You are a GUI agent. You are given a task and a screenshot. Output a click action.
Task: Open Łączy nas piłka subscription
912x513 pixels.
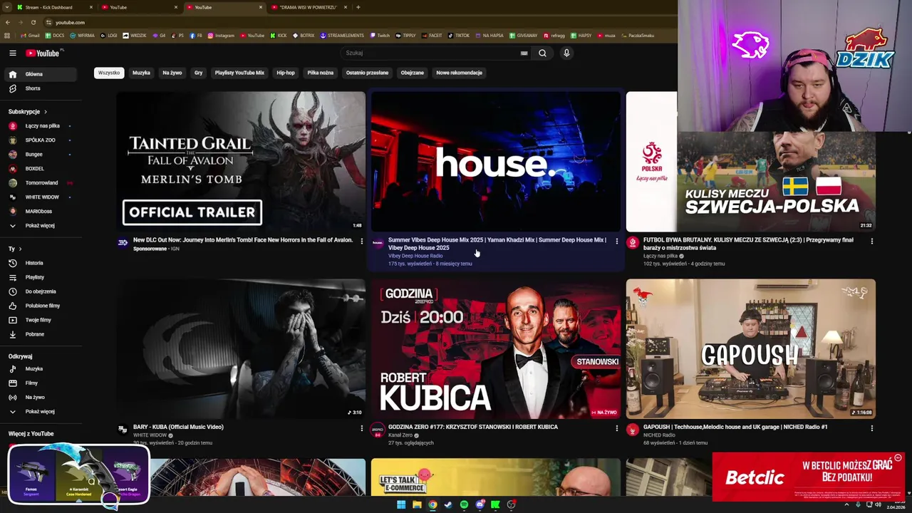[42, 126]
